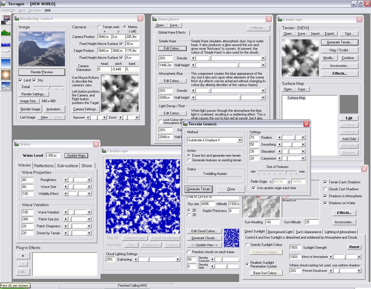Click the Image sidebar icon with snowy picture
This screenshot has width=371, height=289.
[6, 86]
